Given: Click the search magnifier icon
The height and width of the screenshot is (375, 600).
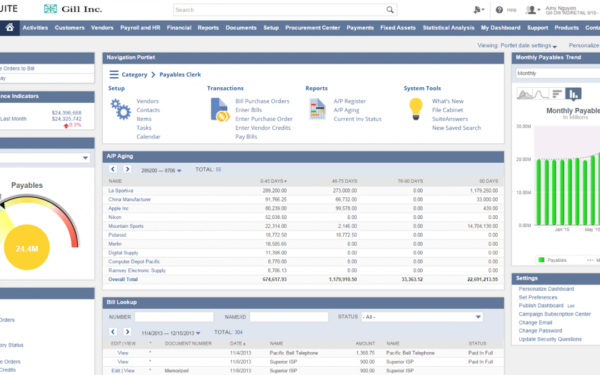Looking at the screenshot, I should (389, 10).
